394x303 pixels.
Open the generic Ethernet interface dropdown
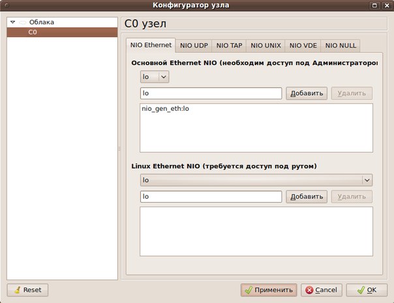pos(155,77)
